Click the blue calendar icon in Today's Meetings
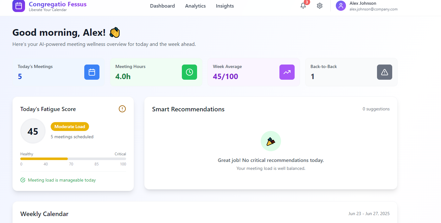441x223 pixels. tap(92, 72)
